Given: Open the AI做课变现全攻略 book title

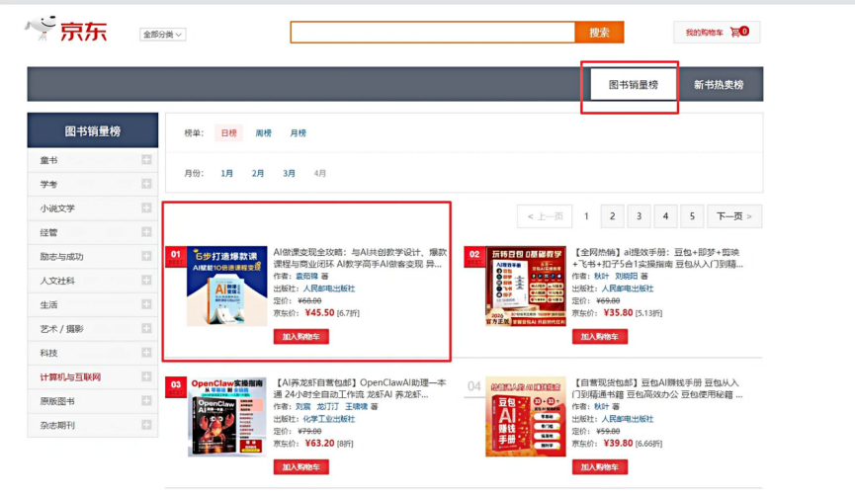Looking at the screenshot, I should click(x=360, y=258).
